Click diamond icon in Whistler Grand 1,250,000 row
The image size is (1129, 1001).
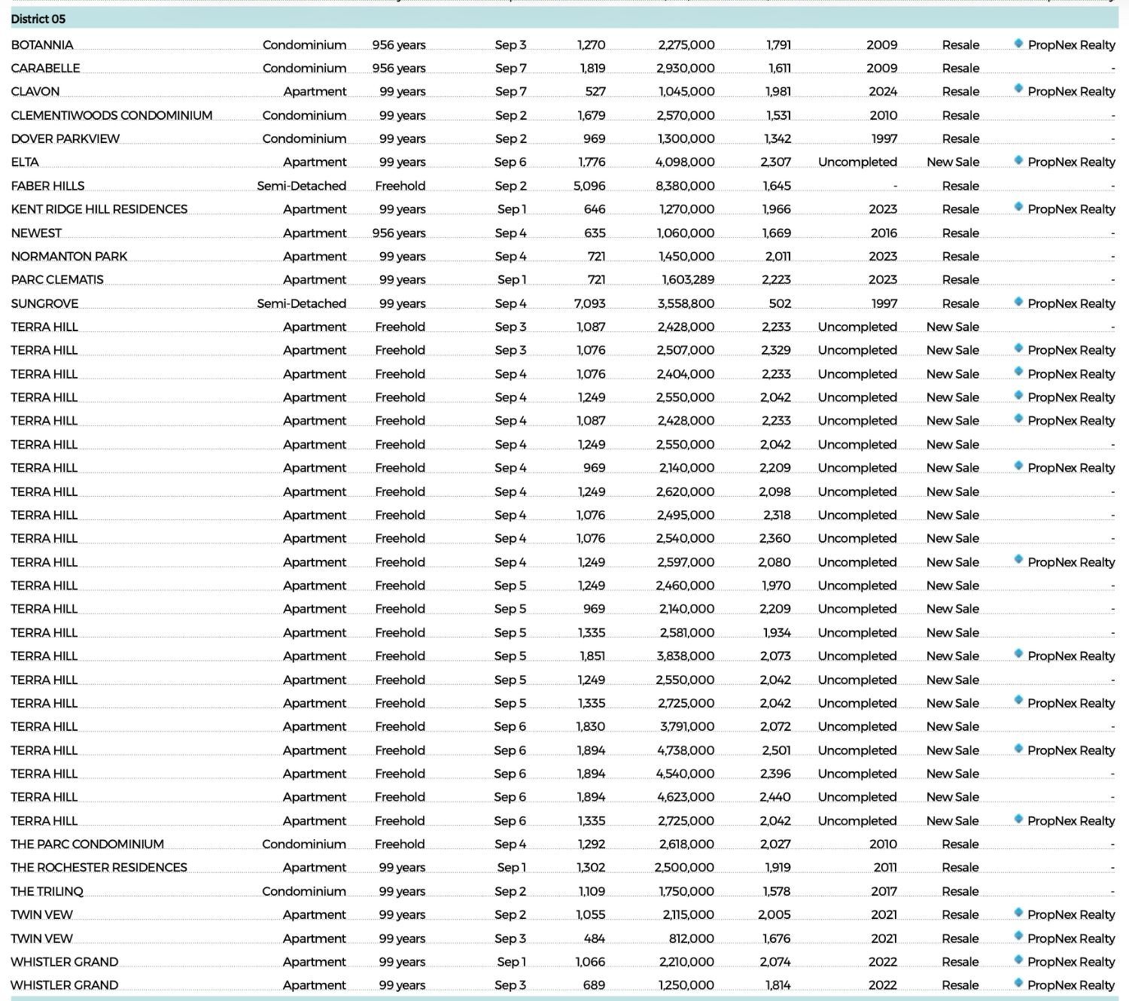[1018, 983]
